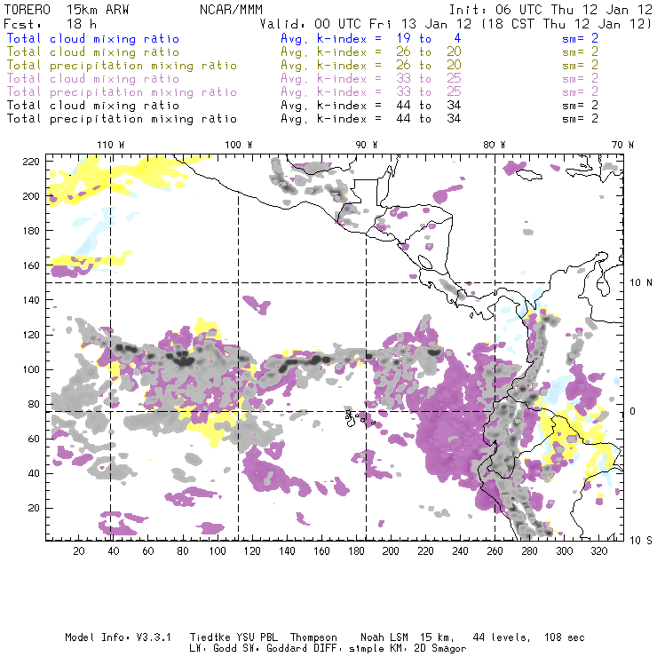Click the '160' tick on the vertical axis
This screenshot has height=657, width=657.
[31, 265]
